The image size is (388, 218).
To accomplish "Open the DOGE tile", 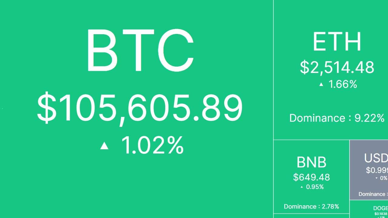I will pyautogui.click(x=380, y=208).
